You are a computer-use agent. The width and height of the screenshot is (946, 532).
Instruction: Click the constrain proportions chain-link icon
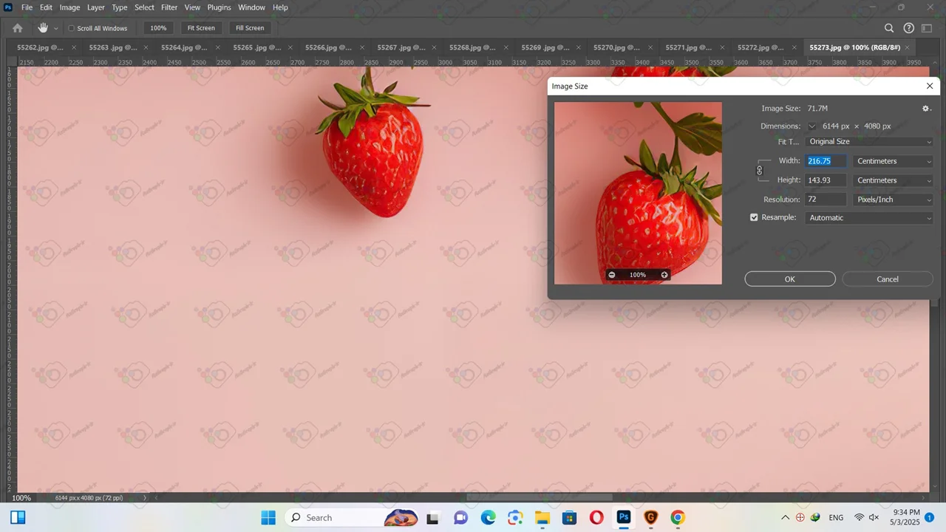pos(759,171)
